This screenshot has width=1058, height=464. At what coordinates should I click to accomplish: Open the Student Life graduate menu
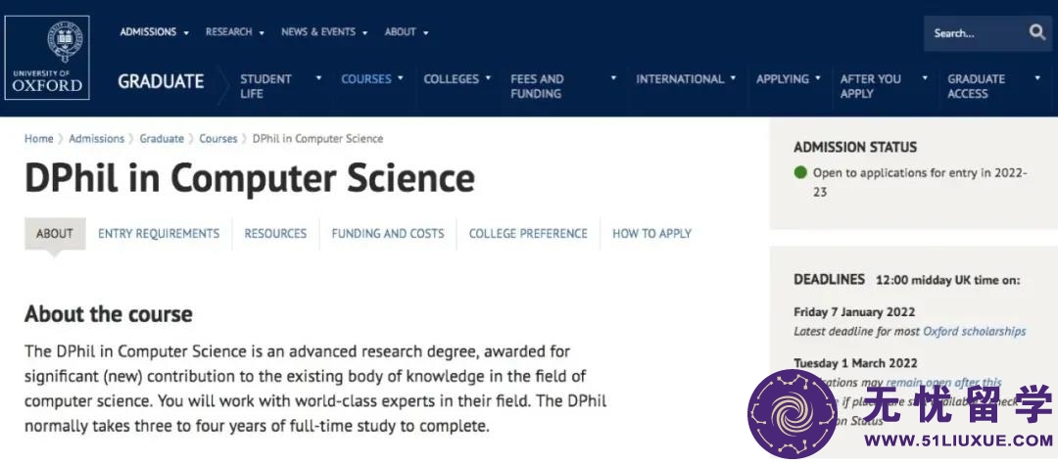click(x=281, y=85)
